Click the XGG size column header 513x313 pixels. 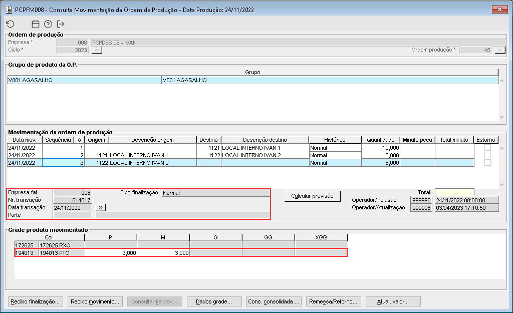coord(321,237)
